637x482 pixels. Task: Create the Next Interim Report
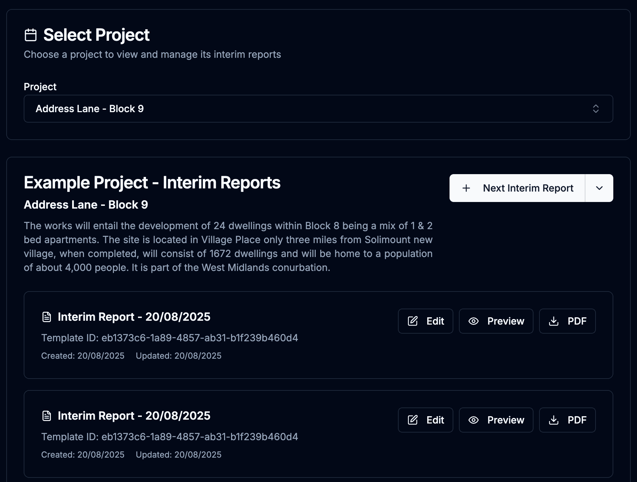[517, 188]
